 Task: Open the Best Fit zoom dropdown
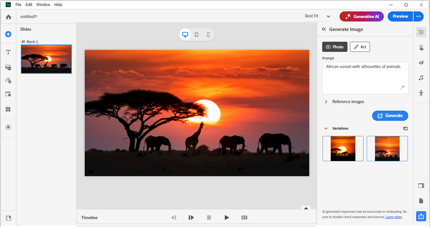point(317,16)
